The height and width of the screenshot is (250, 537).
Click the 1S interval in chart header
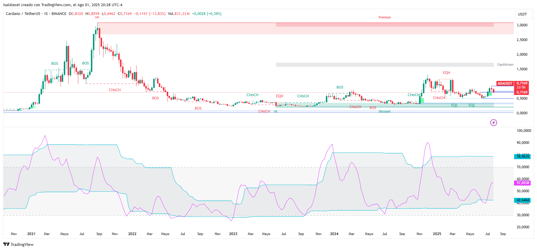46,14
